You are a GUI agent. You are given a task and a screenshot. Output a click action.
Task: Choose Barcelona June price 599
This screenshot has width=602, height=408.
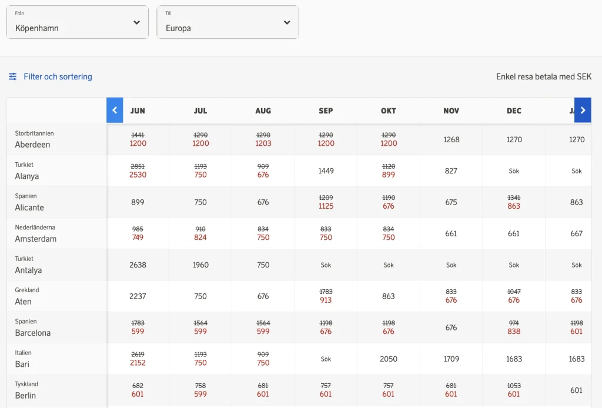pyautogui.click(x=138, y=332)
